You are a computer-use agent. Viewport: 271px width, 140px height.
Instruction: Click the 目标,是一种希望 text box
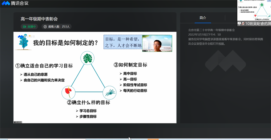point(123,42)
